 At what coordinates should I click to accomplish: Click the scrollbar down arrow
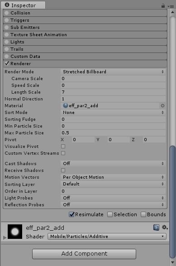click(x=172, y=262)
